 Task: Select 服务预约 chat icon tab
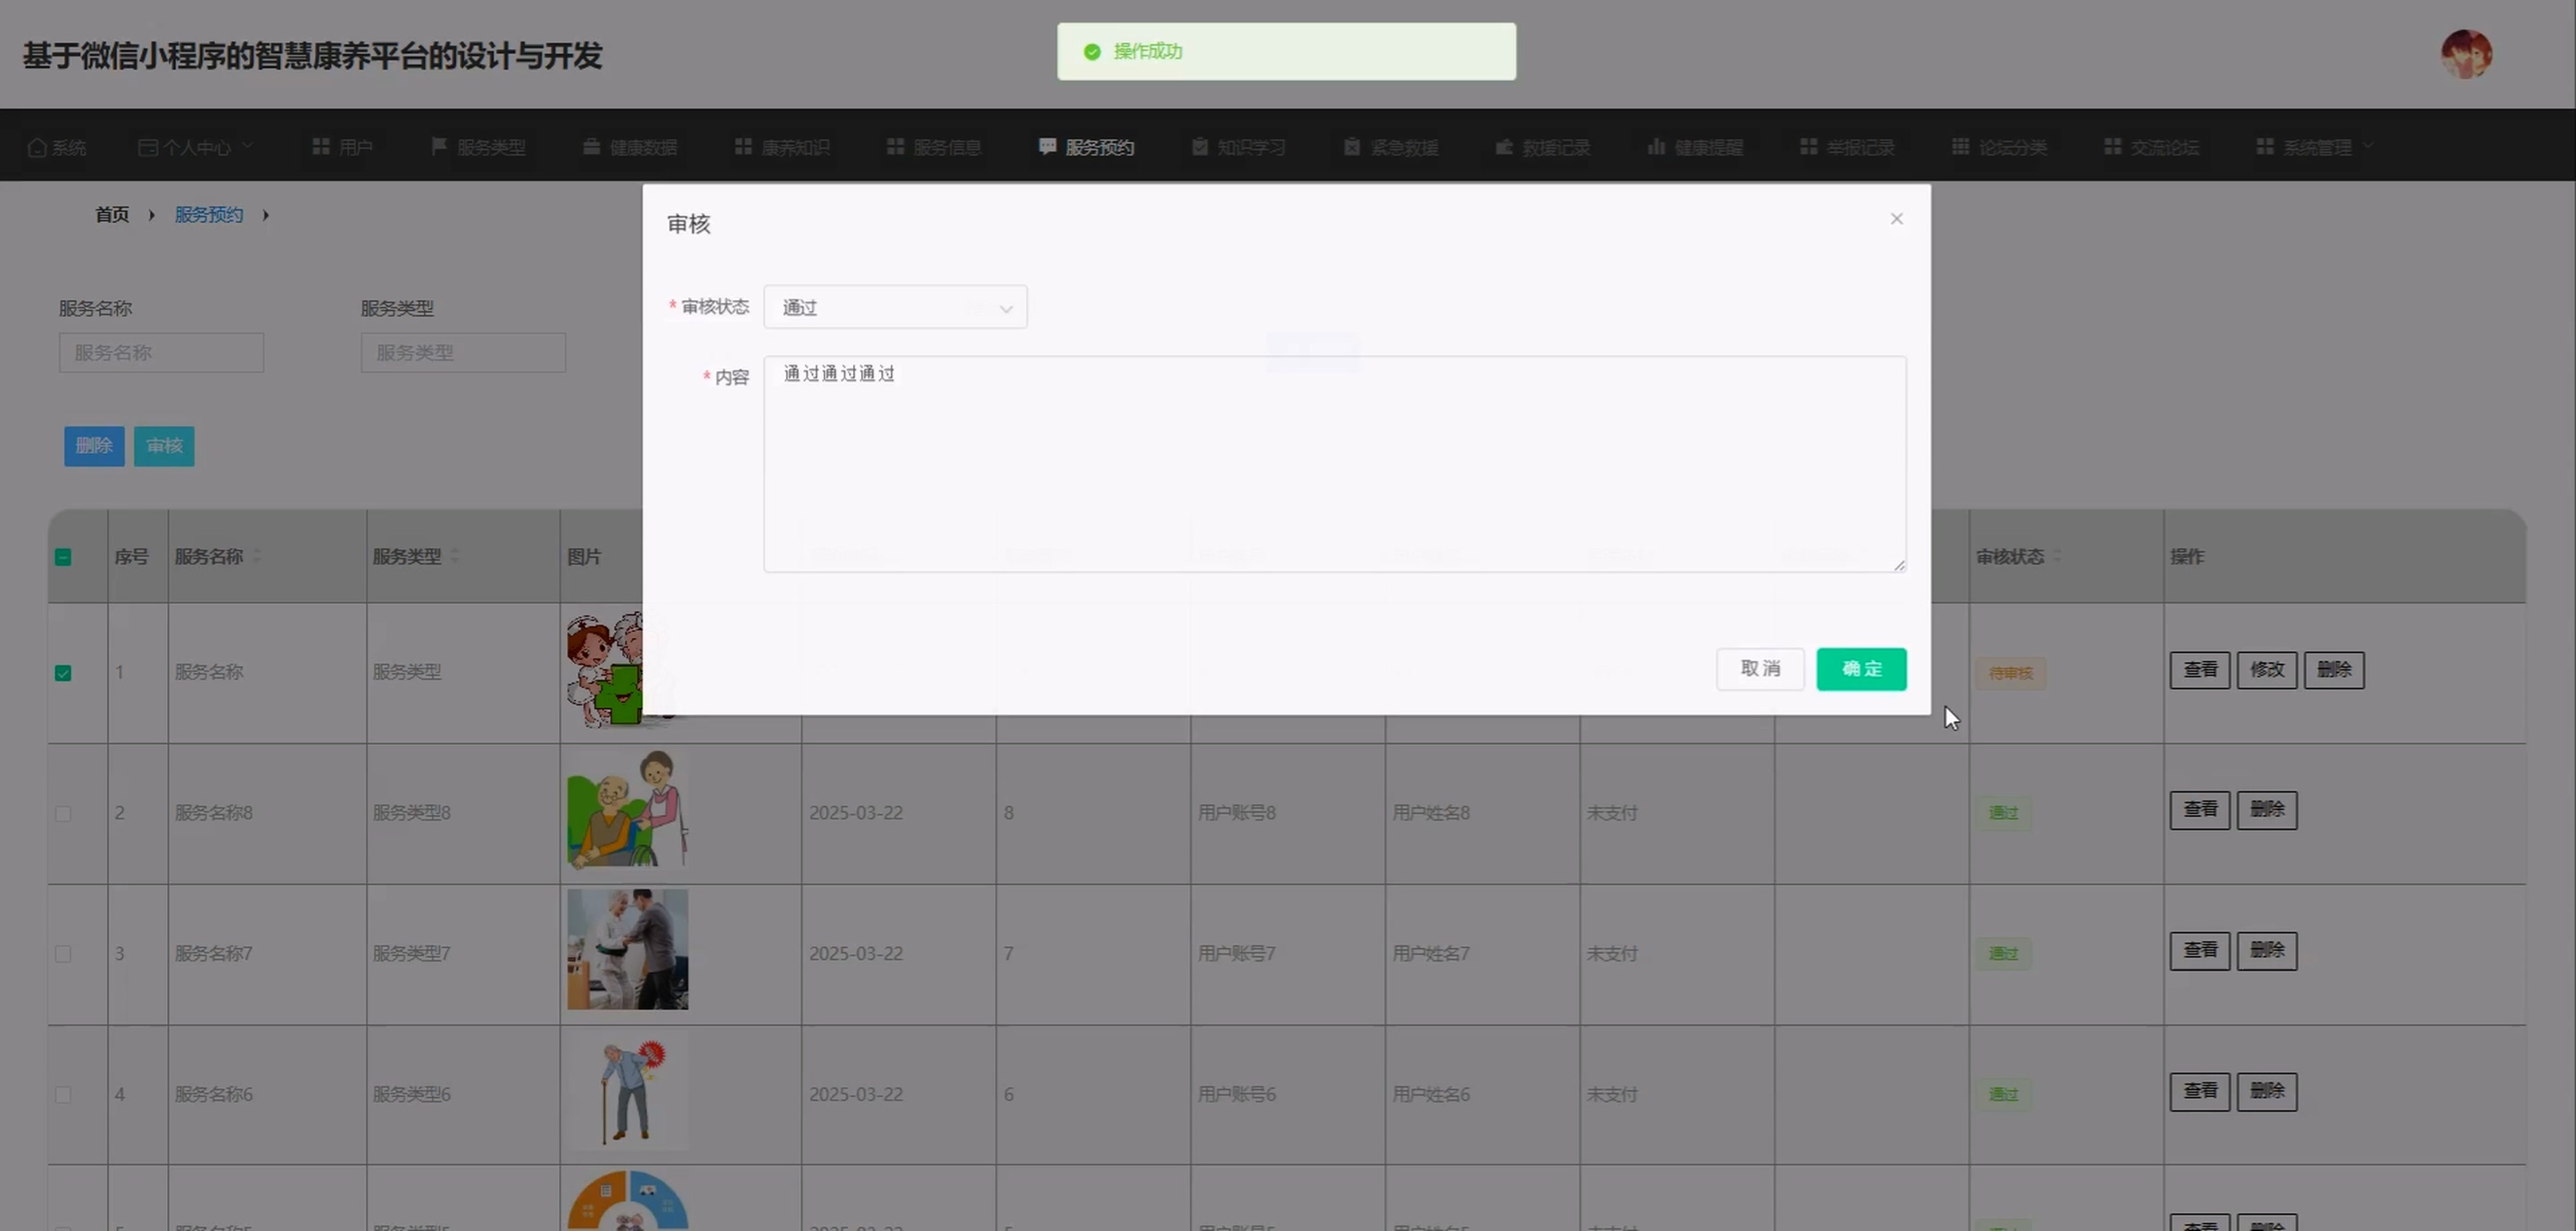tap(1047, 147)
